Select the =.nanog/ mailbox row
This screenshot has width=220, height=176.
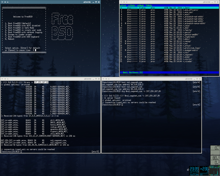pyautogui.click(x=169, y=41)
